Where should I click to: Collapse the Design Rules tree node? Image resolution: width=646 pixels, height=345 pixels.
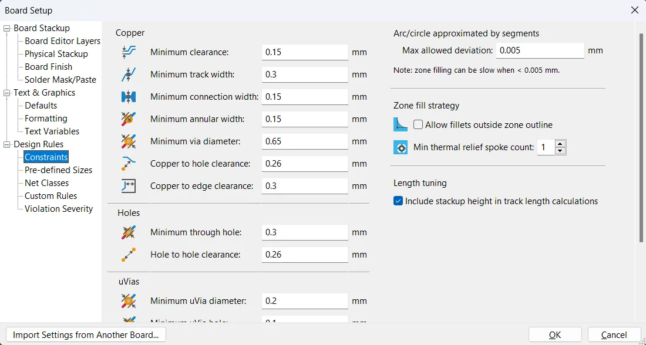click(x=7, y=144)
